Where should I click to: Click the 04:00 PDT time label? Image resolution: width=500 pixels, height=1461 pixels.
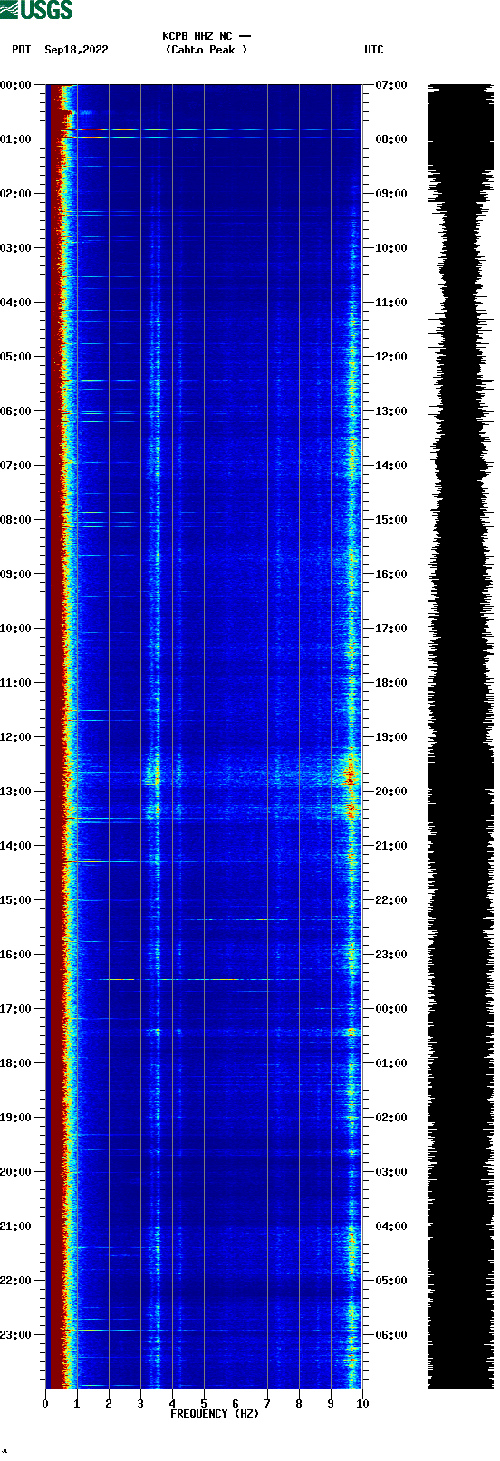coord(15,303)
